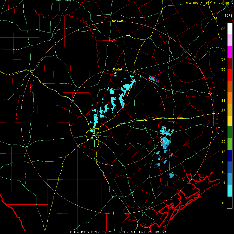234x234 pixels.
Task: Pick the light green legend swatch
Action: (x=230, y=144)
